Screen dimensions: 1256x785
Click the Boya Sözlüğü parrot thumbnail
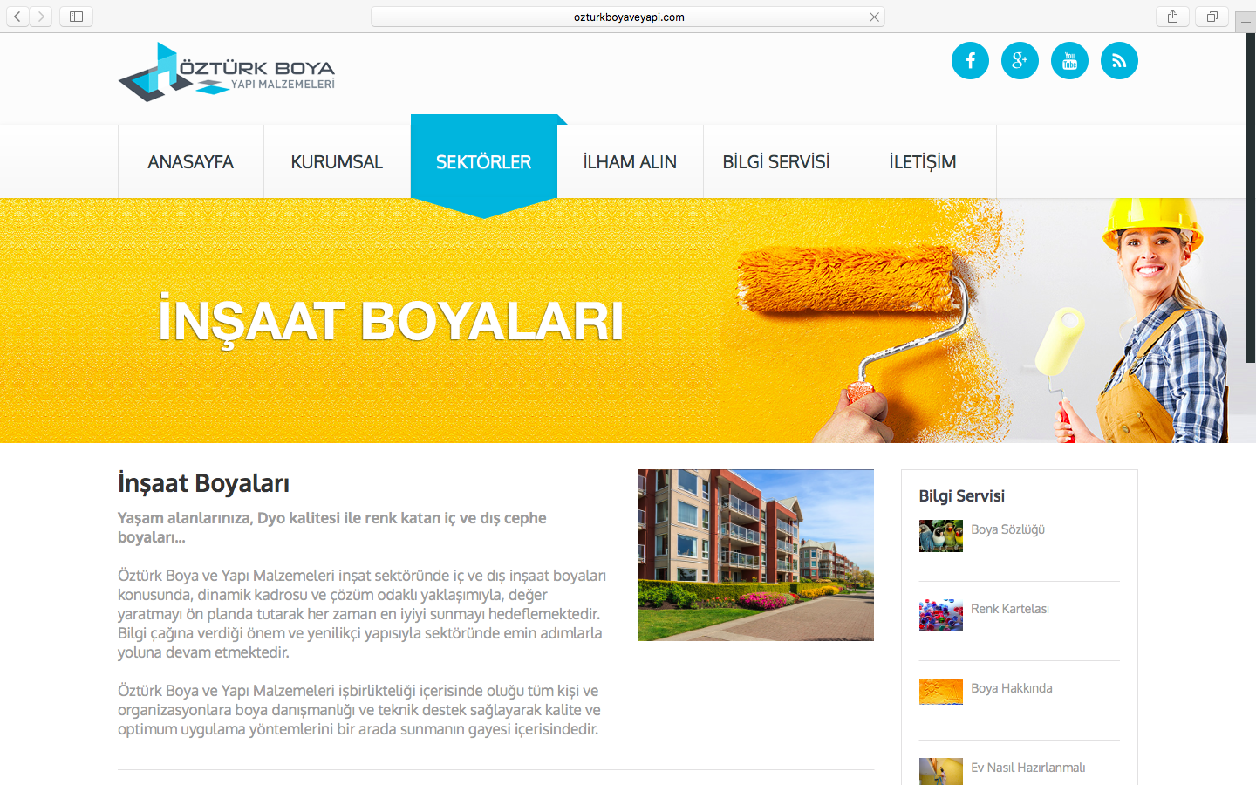(x=941, y=536)
